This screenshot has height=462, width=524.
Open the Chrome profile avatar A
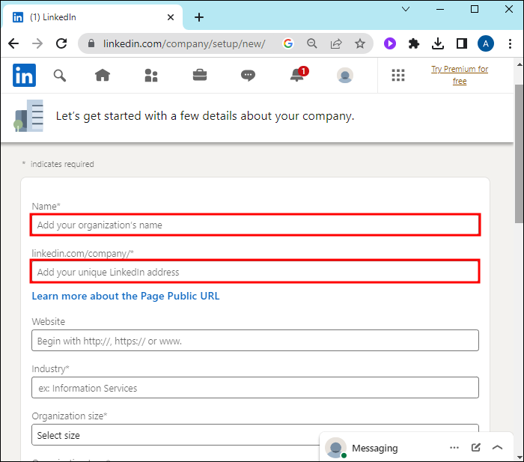(486, 43)
